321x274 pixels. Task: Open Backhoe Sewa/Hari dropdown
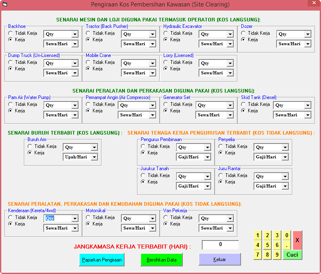[75, 44]
